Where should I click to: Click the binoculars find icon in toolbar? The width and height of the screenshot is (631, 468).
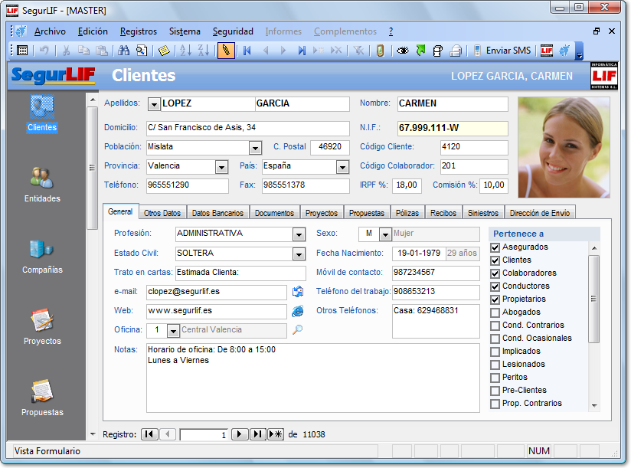point(123,51)
